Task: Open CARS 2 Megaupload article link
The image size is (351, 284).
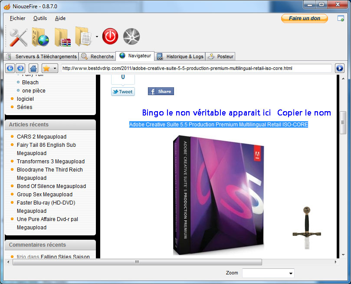Action: (x=42, y=137)
